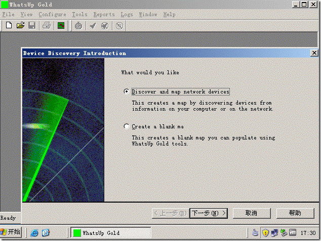
Task: Click the checkmark toolbar icon
Action: [93, 26]
